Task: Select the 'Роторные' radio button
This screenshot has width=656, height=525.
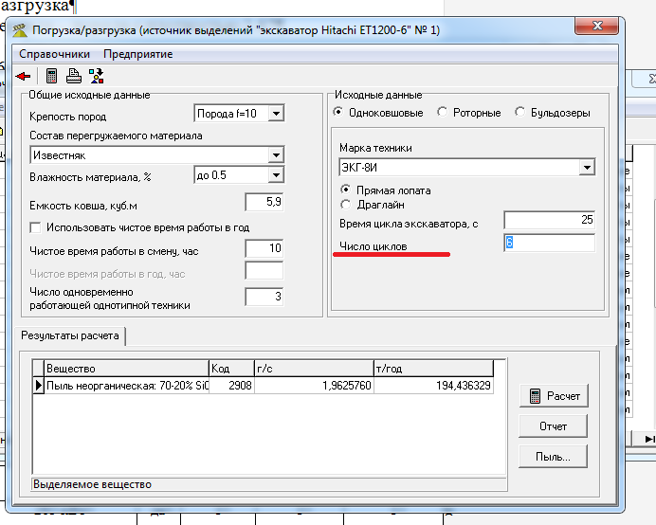Action: 443,113
